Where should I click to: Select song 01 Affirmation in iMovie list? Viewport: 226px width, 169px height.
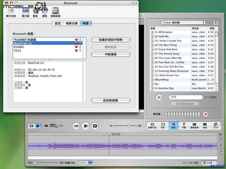point(182,32)
